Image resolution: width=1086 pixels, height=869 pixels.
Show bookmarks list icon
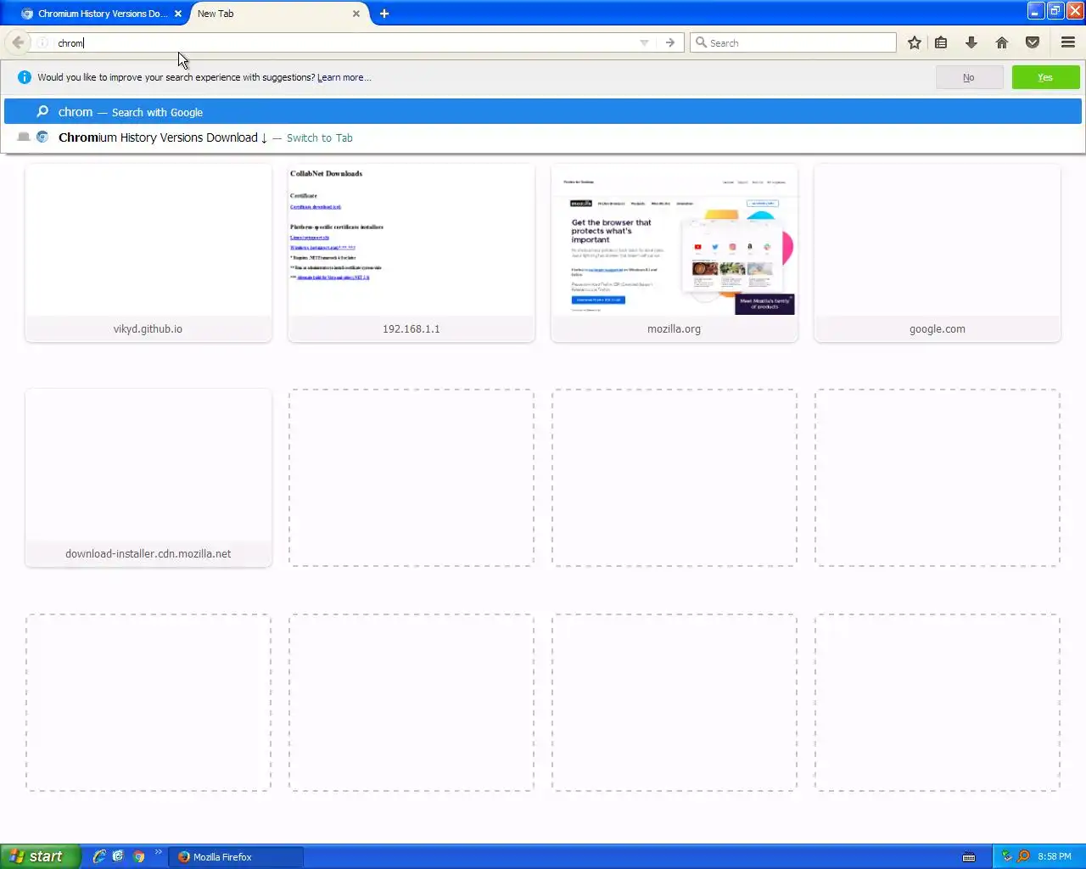[x=941, y=42]
